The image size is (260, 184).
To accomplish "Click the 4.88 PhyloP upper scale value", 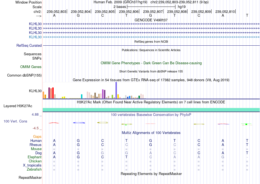I will click(x=35, y=115).
